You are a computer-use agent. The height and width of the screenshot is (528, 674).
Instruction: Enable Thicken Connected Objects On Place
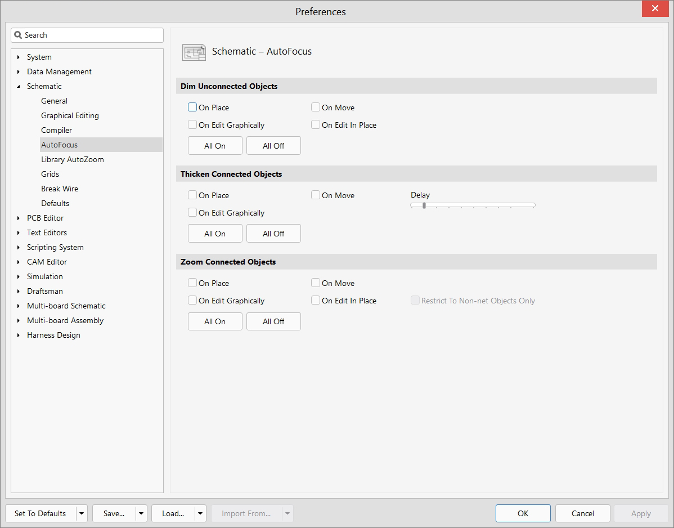pos(192,195)
